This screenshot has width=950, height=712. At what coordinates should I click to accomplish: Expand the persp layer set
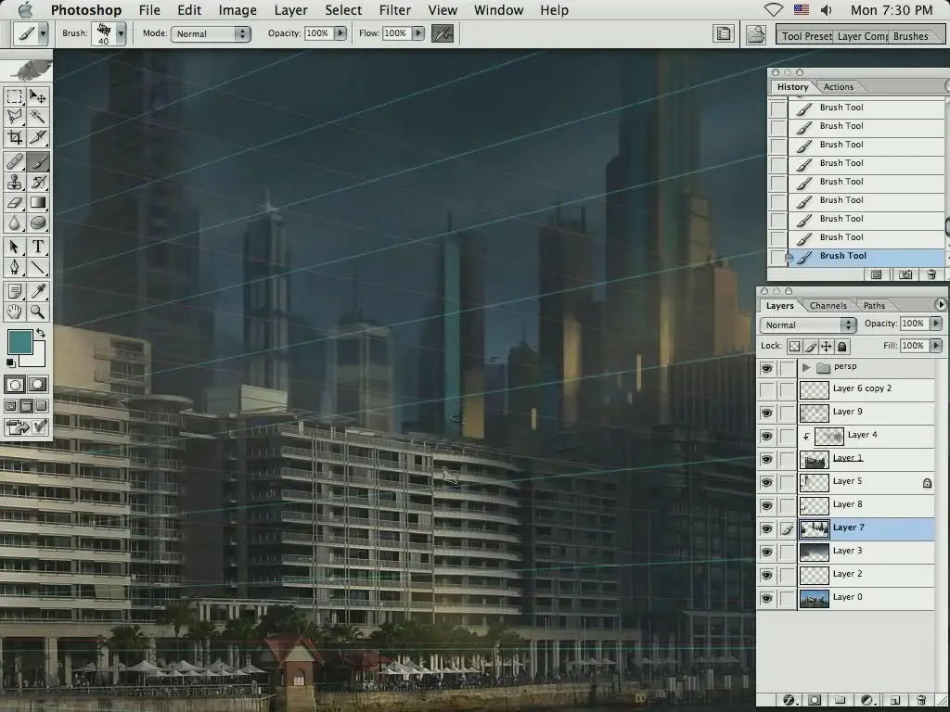click(806, 367)
